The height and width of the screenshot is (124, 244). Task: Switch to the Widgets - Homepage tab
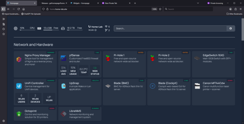84,3
